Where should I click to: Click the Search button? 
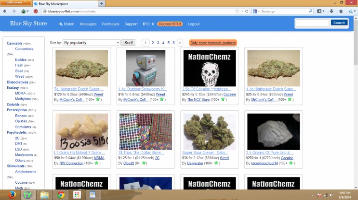coord(339,23)
